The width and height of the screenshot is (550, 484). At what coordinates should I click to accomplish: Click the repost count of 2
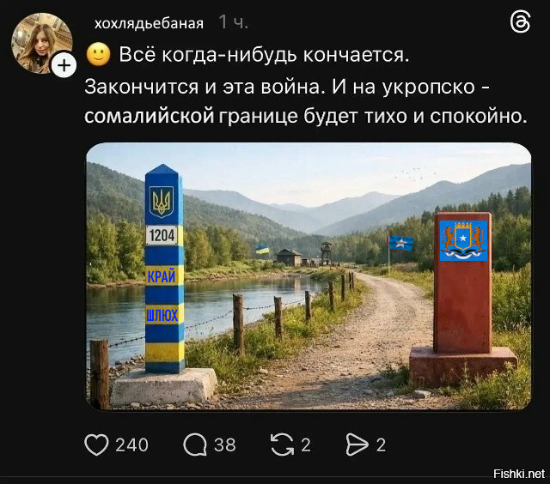click(x=306, y=445)
